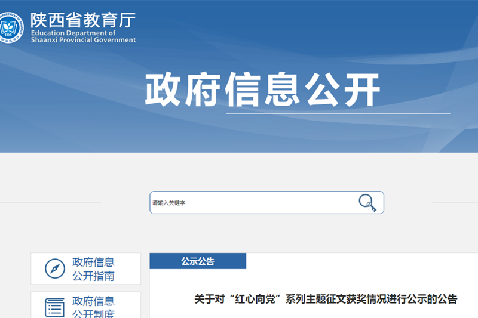Click the large 政府信息公开 banner title
The height and width of the screenshot is (318, 478).
pyautogui.click(x=262, y=91)
